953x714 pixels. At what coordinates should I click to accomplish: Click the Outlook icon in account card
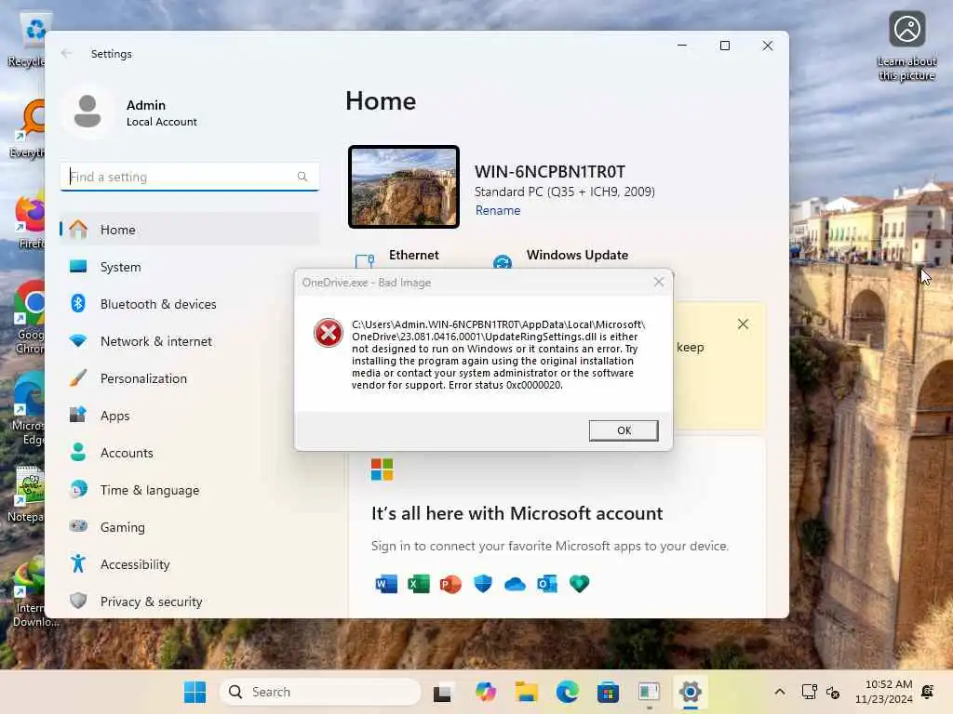point(547,584)
